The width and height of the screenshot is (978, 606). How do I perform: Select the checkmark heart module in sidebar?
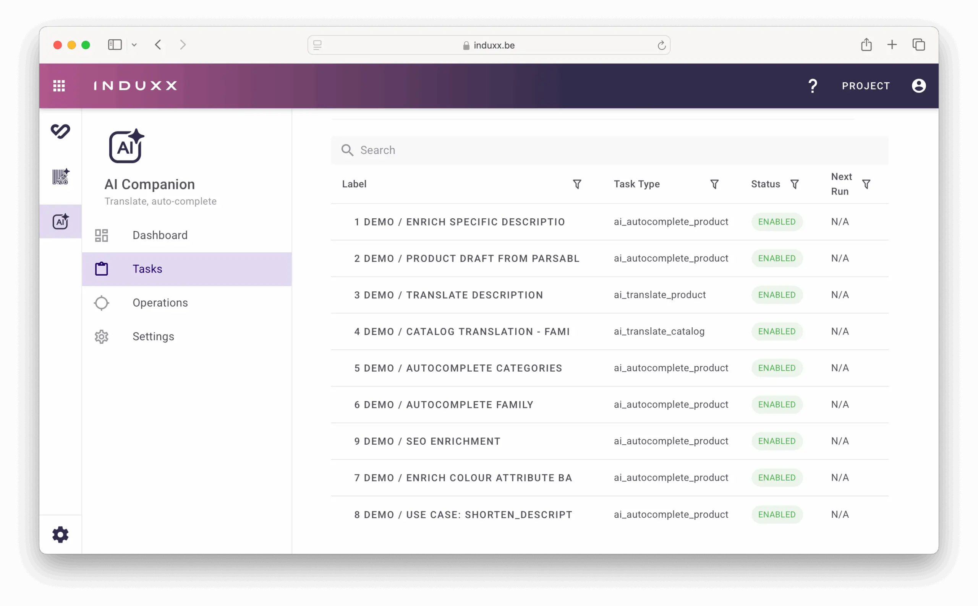(60, 131)
